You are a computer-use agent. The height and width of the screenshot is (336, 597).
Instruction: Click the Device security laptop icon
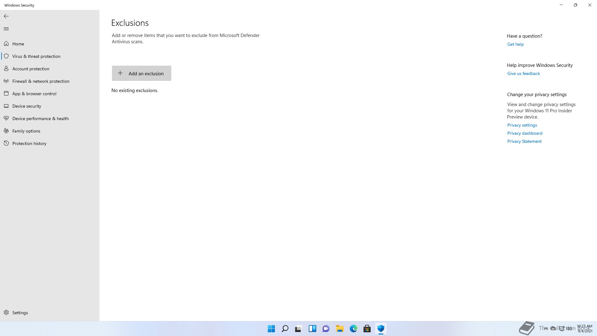tap(6, 106)
